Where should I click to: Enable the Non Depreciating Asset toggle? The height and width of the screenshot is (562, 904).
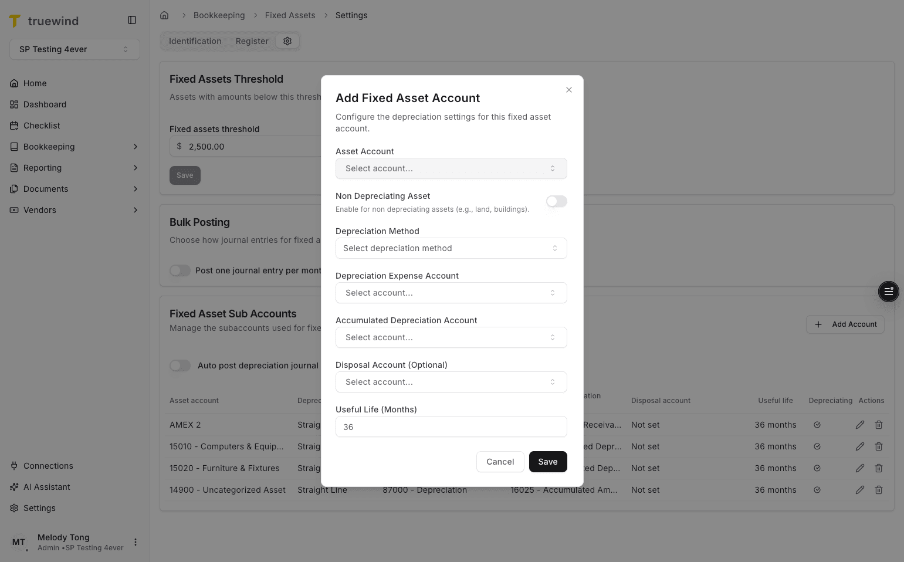(556, 201)
